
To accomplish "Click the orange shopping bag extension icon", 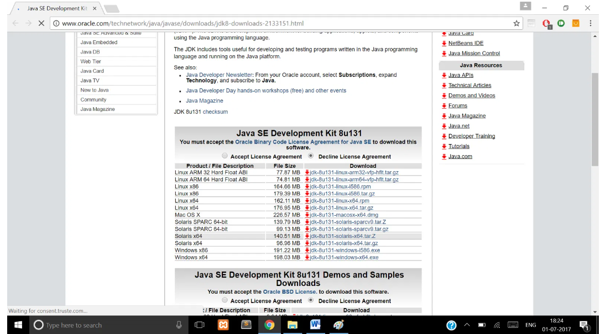I will 576,23.
